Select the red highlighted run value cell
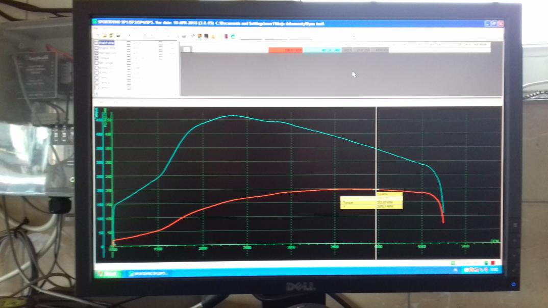 [285, 50]
